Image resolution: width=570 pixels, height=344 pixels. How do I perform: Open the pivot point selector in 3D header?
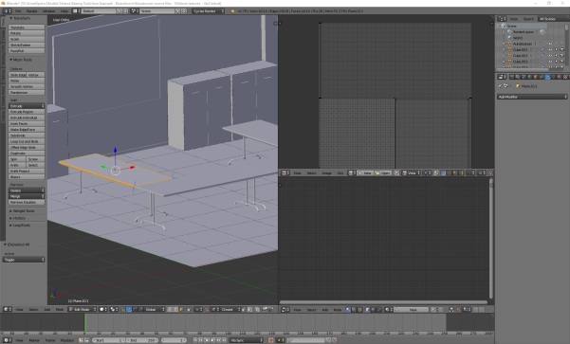pos(114,310)
